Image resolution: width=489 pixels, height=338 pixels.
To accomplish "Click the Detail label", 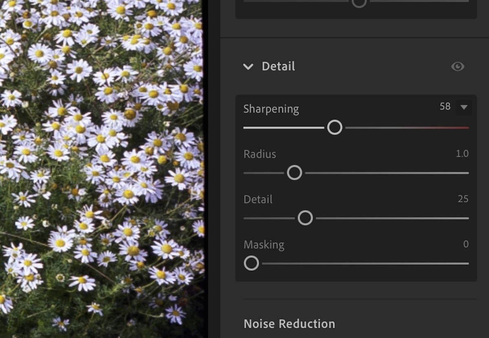I will 258,199.
